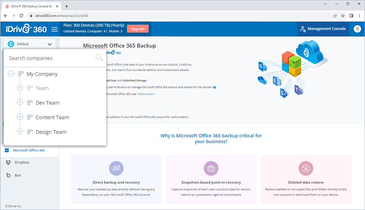The width and height of the screenshot is (365, 210).
Task: Expand the Content Team node
Action: 20,117
